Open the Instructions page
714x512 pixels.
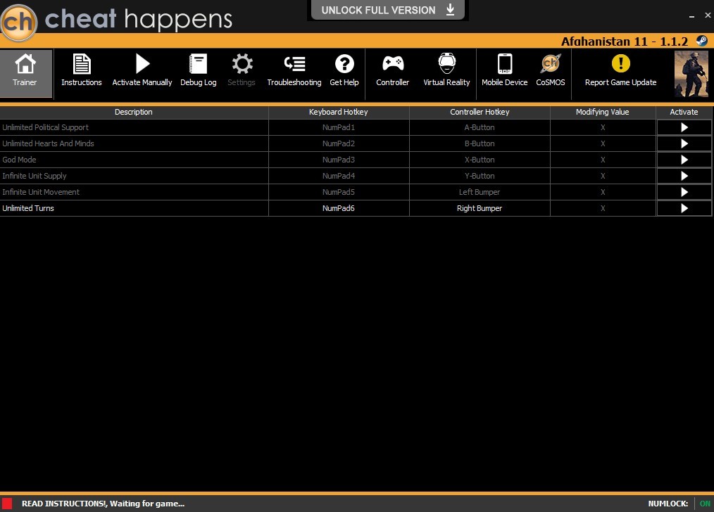(82, 70)
